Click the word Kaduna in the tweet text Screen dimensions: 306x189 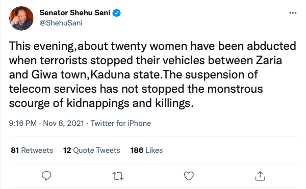(110, 74)
